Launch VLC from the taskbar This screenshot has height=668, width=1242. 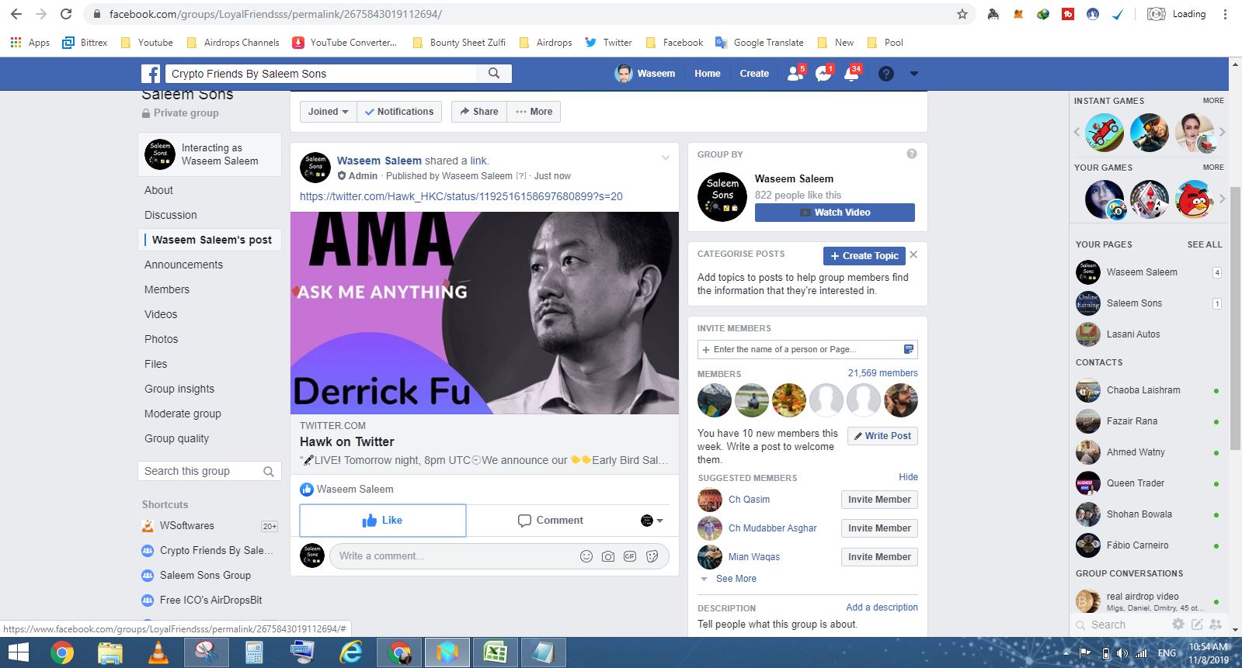[x=158, y=653]
